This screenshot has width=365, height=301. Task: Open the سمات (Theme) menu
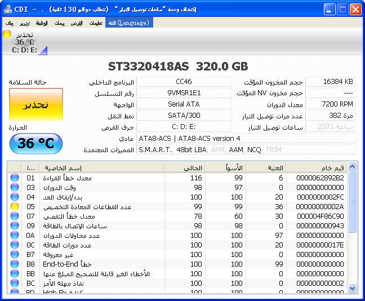[59, 23]
